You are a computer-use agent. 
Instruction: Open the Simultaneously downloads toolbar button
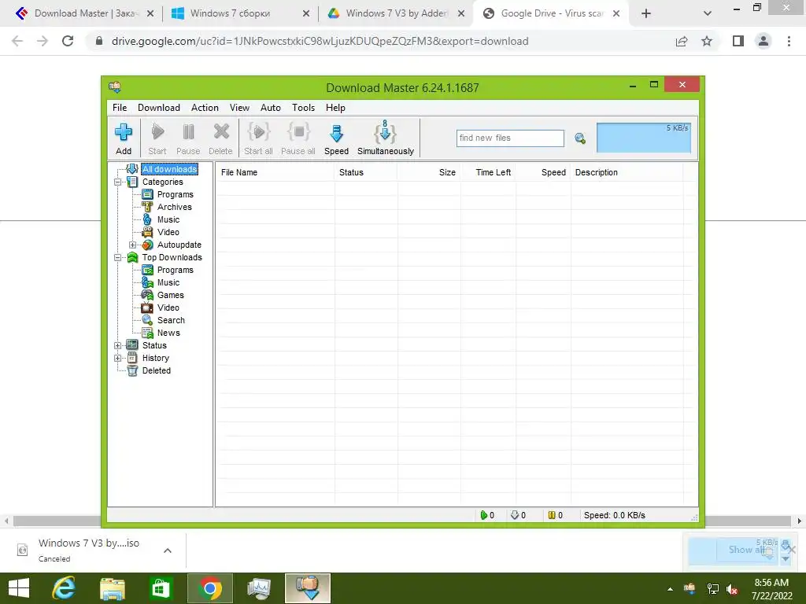pos(385,138)
